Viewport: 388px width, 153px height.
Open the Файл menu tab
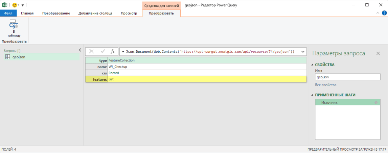point(8,13)
